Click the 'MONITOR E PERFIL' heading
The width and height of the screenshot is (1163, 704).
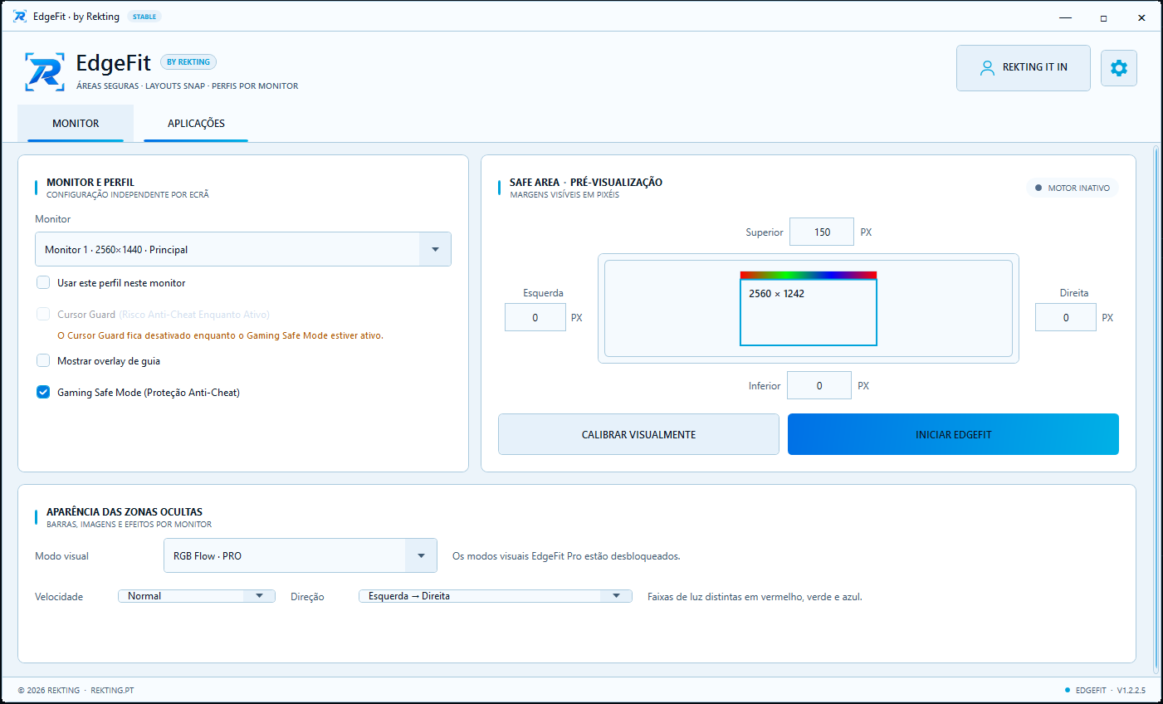(90, 183)
